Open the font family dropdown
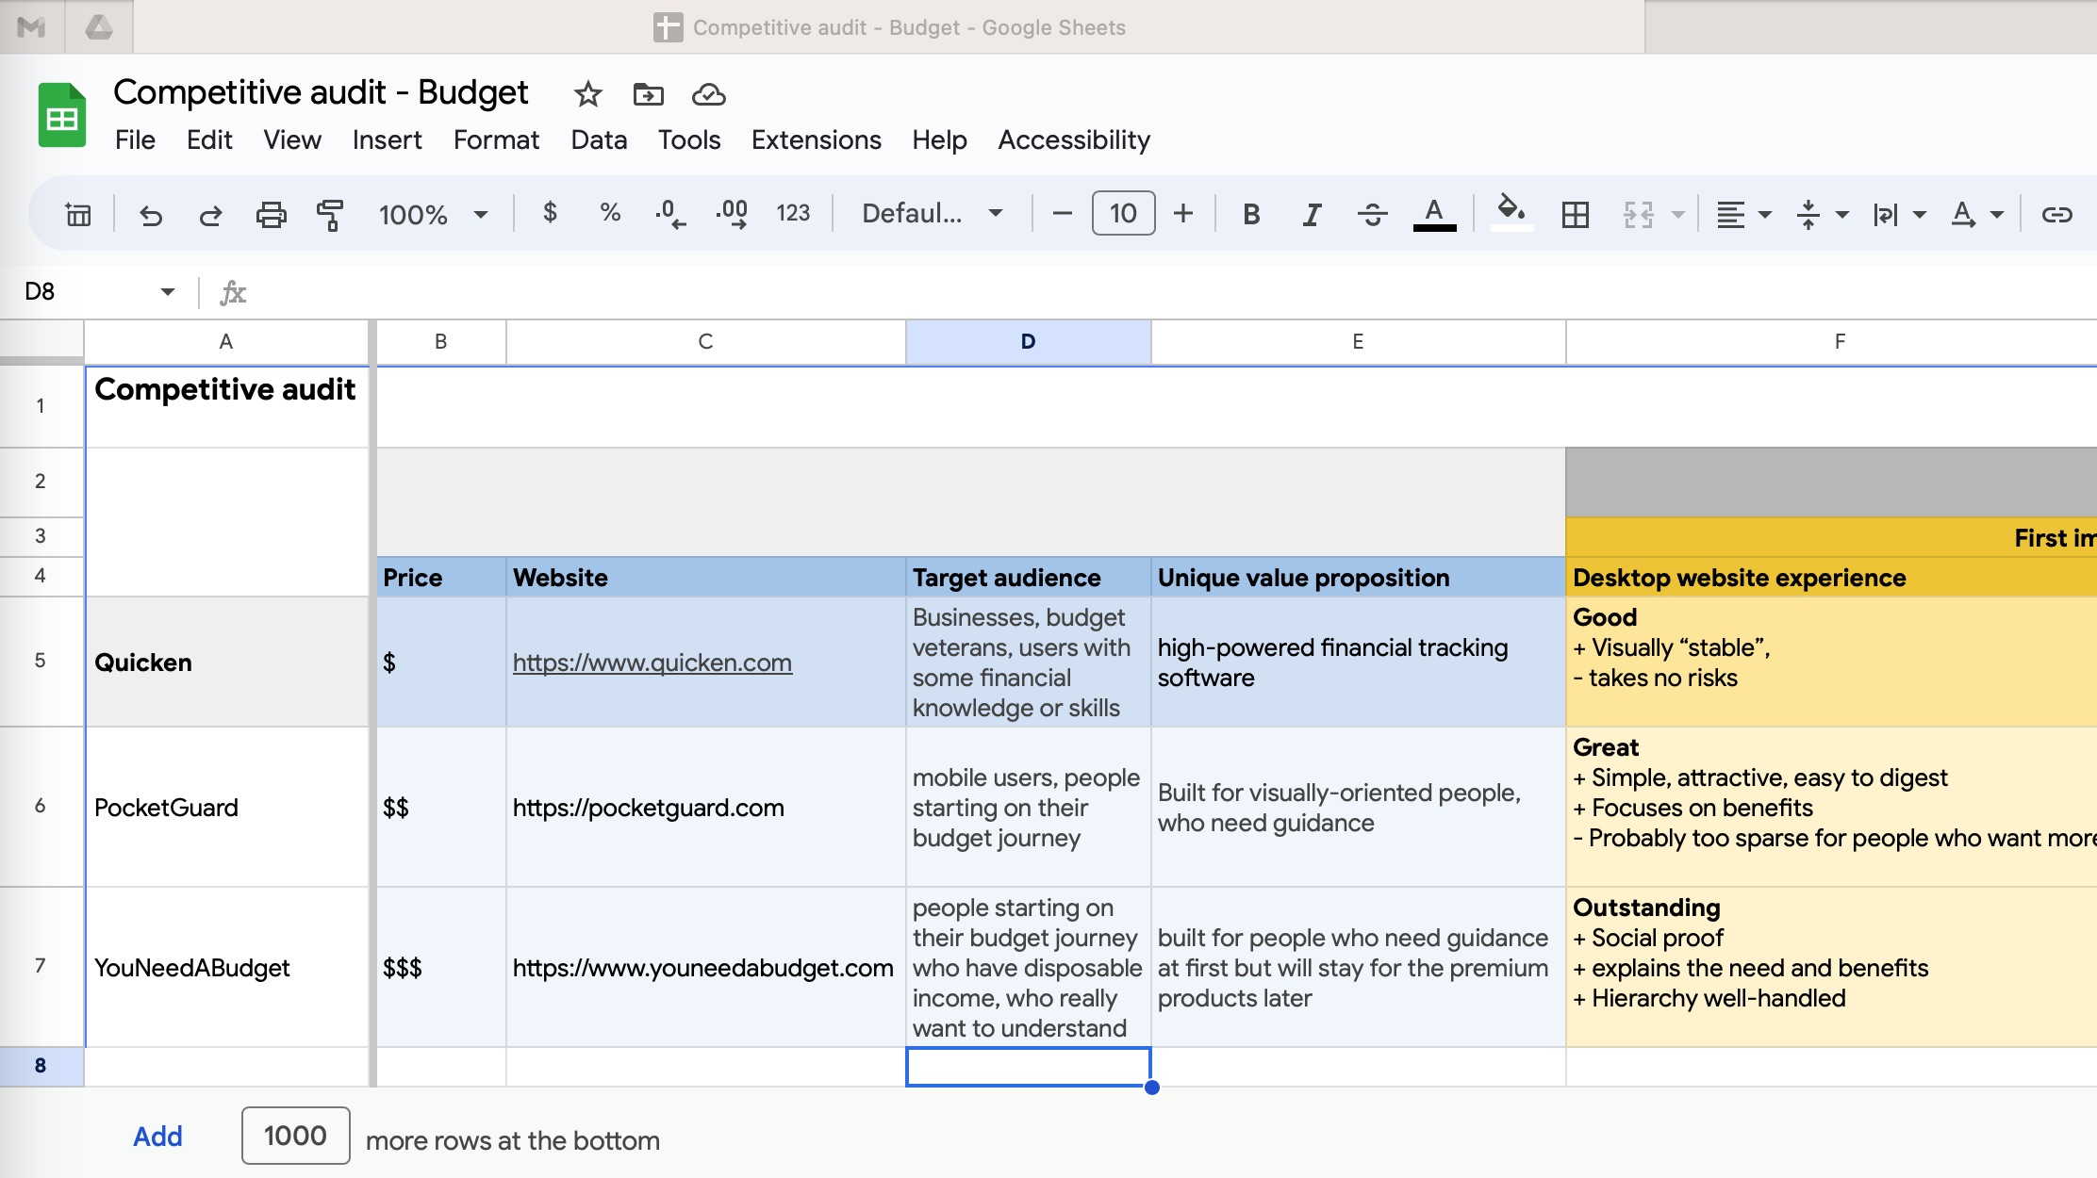2097x1178 pixels. pos(932,214)
